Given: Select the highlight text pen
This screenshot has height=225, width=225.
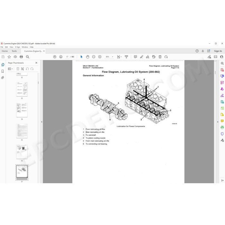Looking at the screenshot, I should tap(141, 57).
